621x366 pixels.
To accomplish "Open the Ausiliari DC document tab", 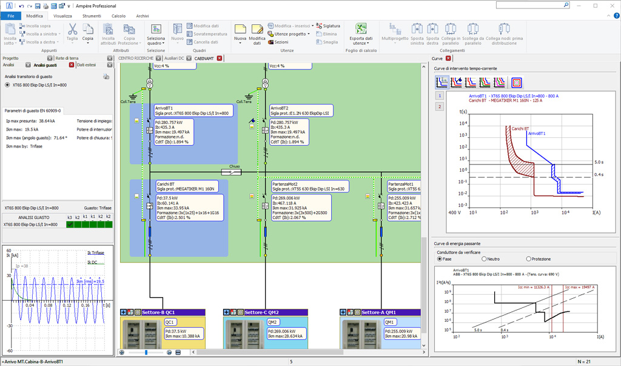I will coord(174,58).
